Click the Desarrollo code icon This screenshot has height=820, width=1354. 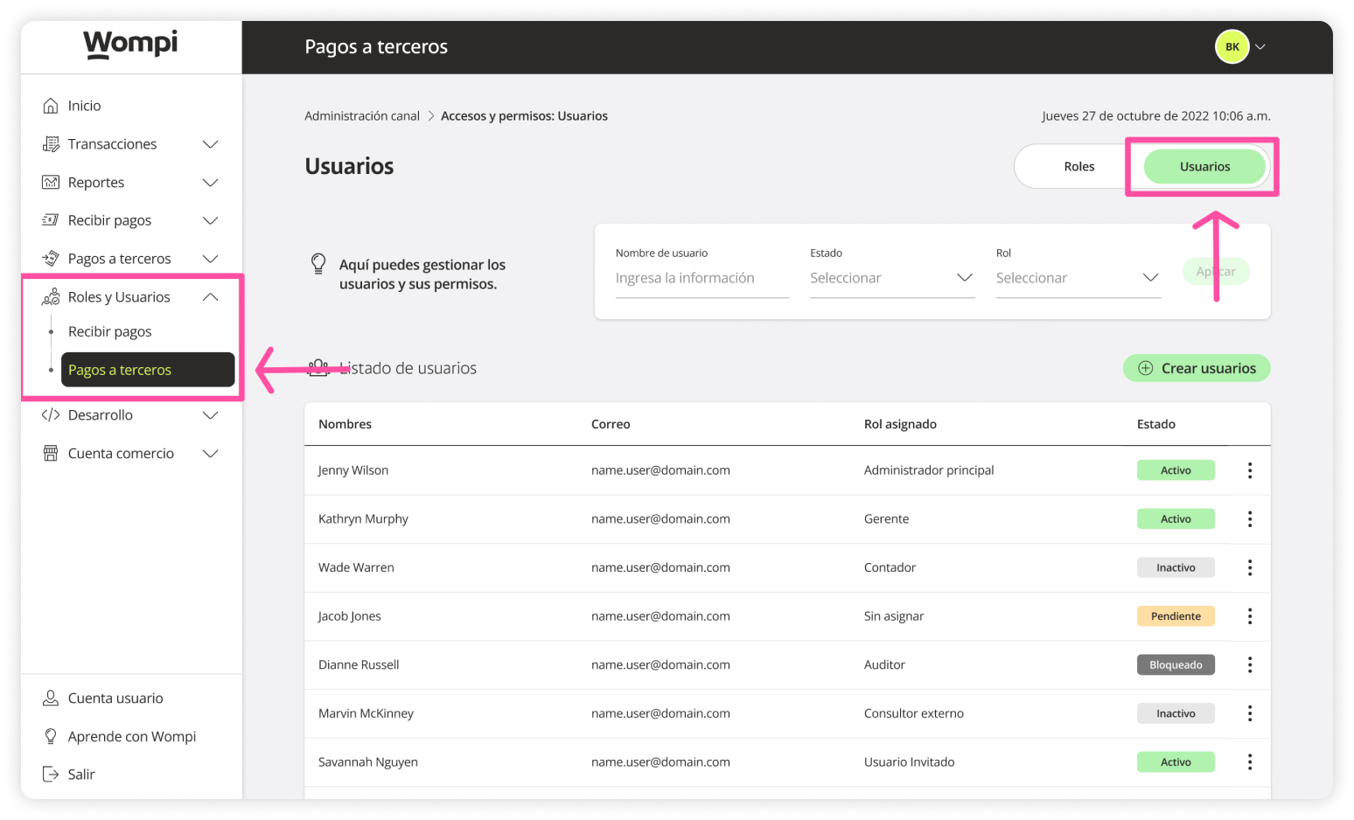click(52, 414)
